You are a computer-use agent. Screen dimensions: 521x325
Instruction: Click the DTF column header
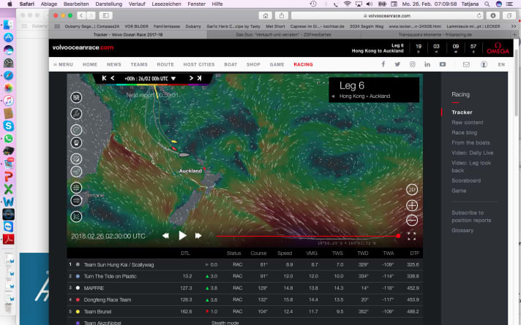coord(414,253)
